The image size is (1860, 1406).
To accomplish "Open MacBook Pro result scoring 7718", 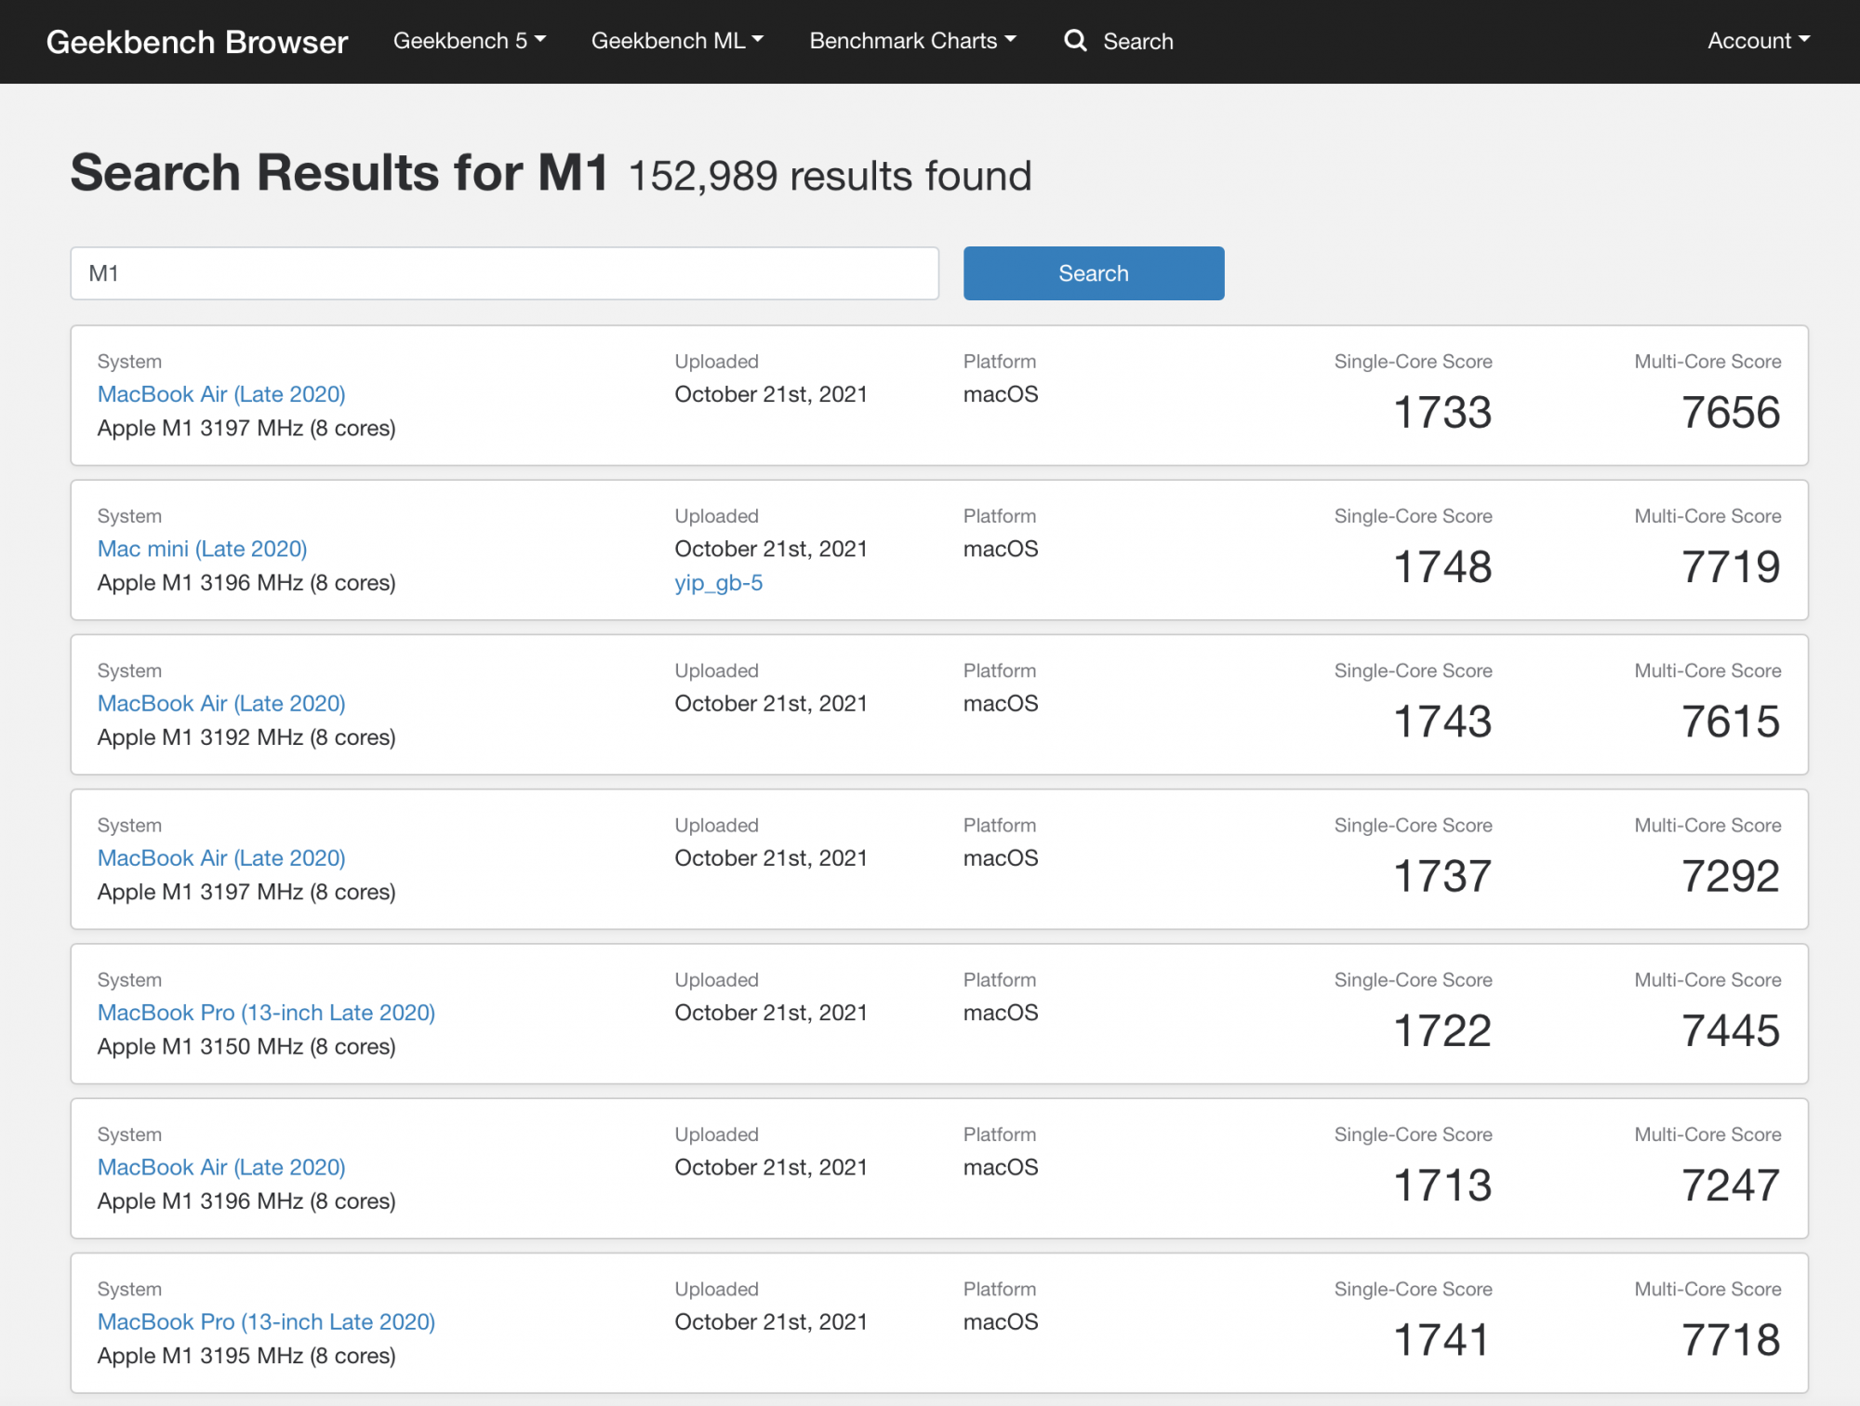I will (x=266, y=1322).
